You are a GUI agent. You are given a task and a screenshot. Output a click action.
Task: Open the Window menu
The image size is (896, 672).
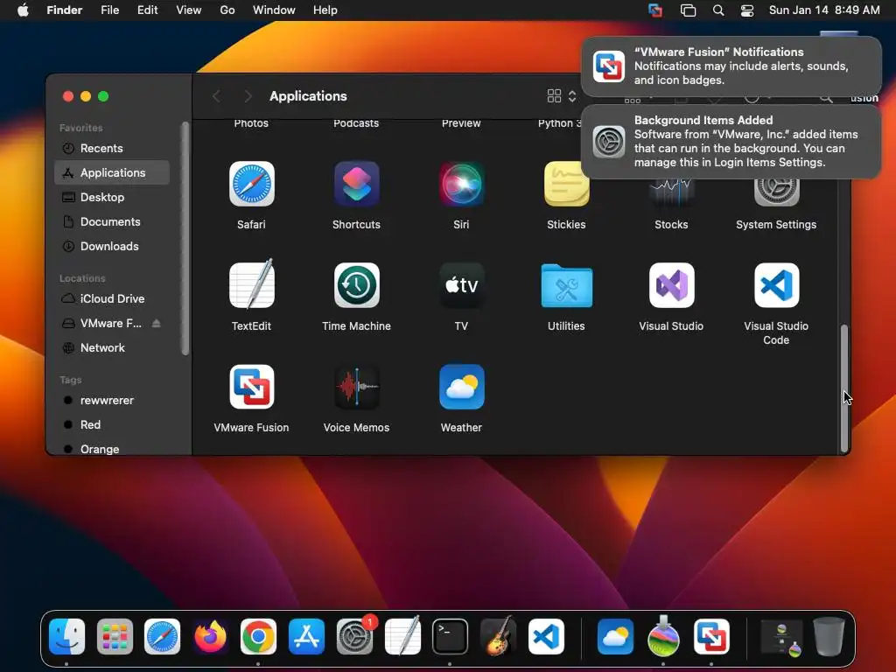(274, 10)
